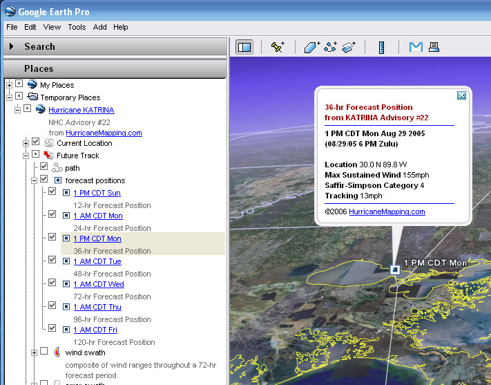Click the Places panel header

click(115, 68)
